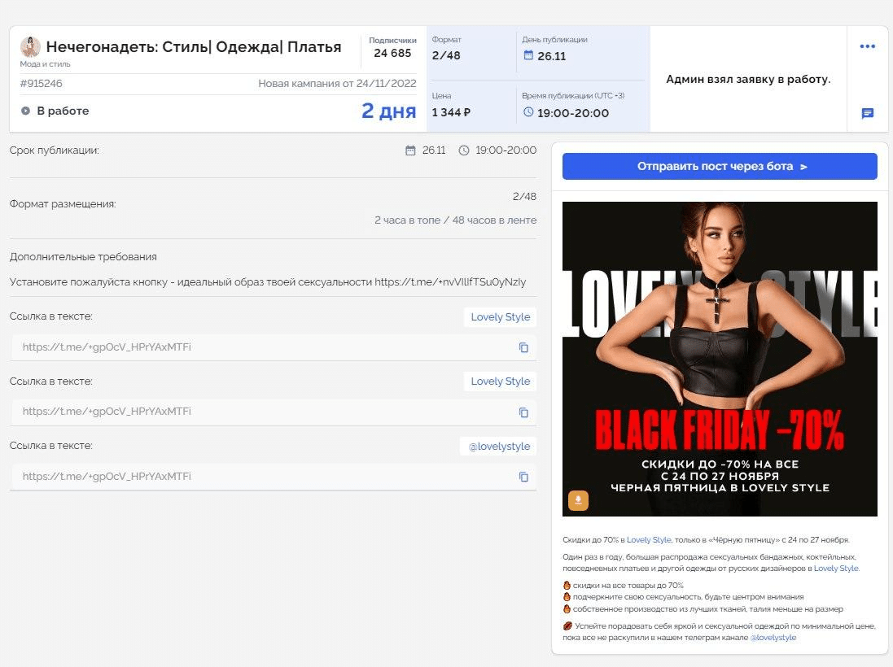Open channel title 'Нечегонадеть: Стиль| Одежда| Платья'
The width and height of the screenshot is (893, 667).
(x=194, y=46)
